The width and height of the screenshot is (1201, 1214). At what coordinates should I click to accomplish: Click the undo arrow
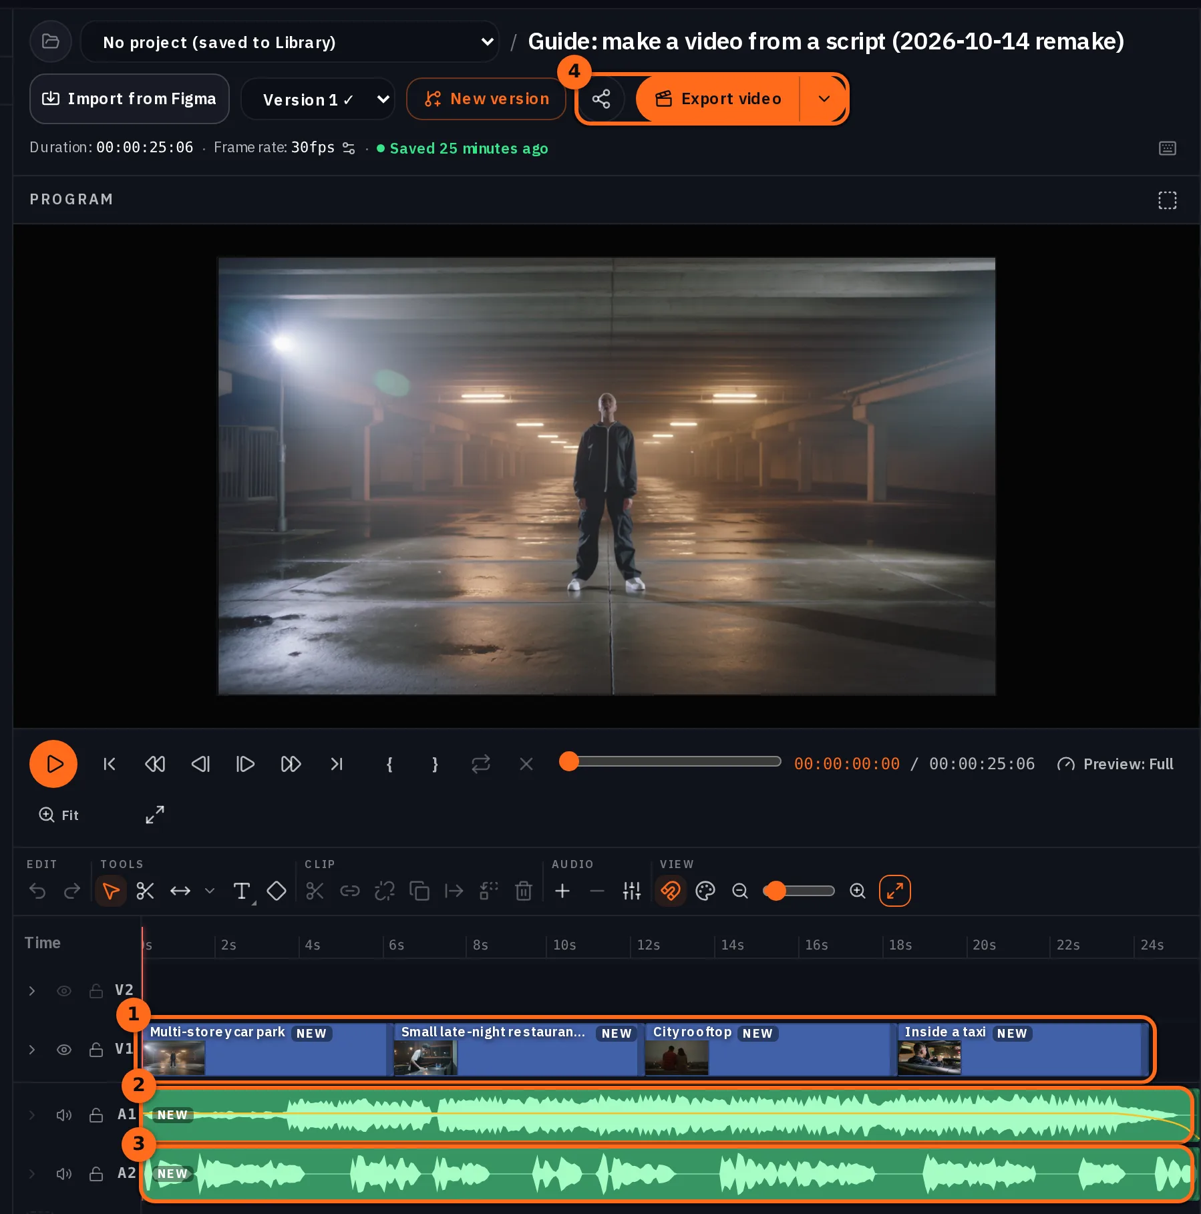coord(37,891)
